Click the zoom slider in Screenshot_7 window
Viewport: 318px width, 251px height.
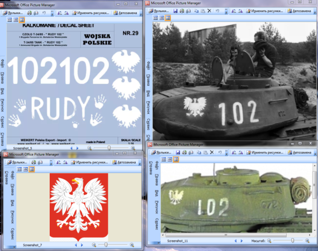pos(106,245)
